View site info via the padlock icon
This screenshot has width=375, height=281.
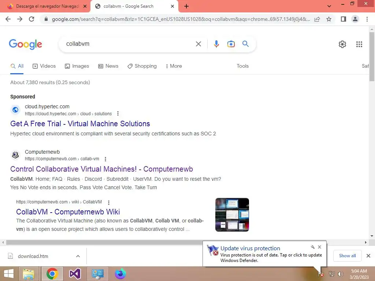click(x=46, y=19)
